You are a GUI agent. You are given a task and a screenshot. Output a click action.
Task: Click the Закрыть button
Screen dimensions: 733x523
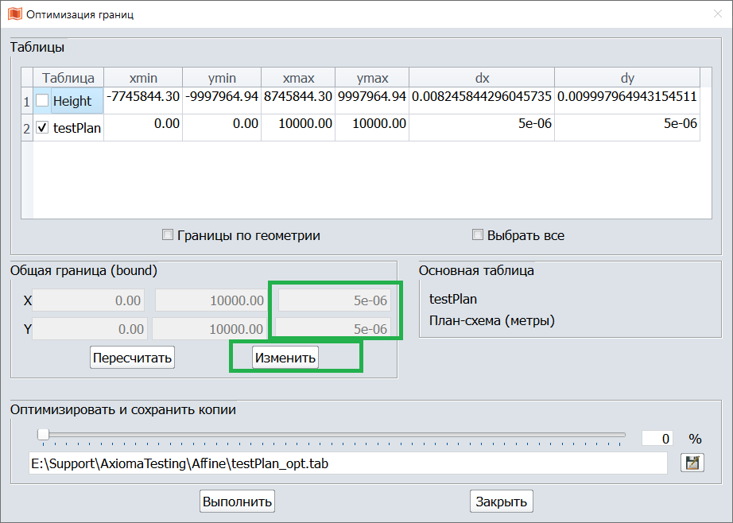pos(501,502)
